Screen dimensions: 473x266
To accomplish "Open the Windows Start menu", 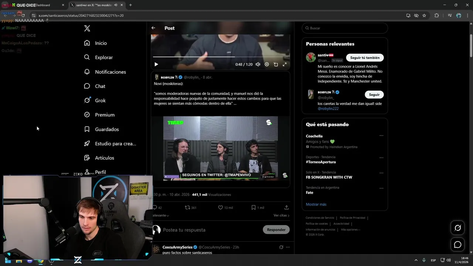I will tap(8, 260).
